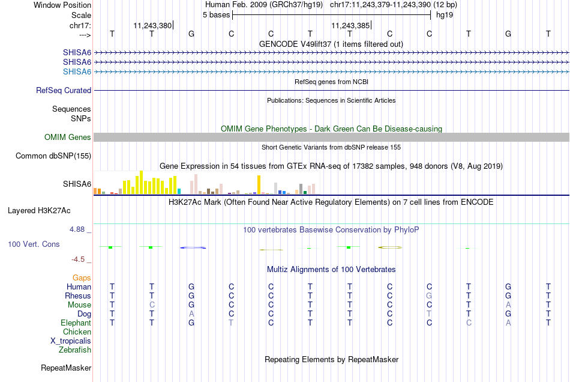Click the A base in Elephant row
Image resolution: width=570 pixels, height=382 pixels.
pyautogui.click(x=508, y=323)
